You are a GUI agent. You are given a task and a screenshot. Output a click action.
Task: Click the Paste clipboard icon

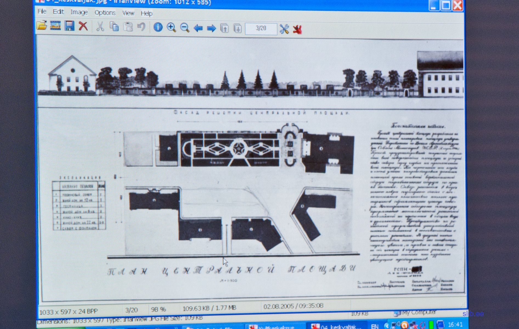128,27
